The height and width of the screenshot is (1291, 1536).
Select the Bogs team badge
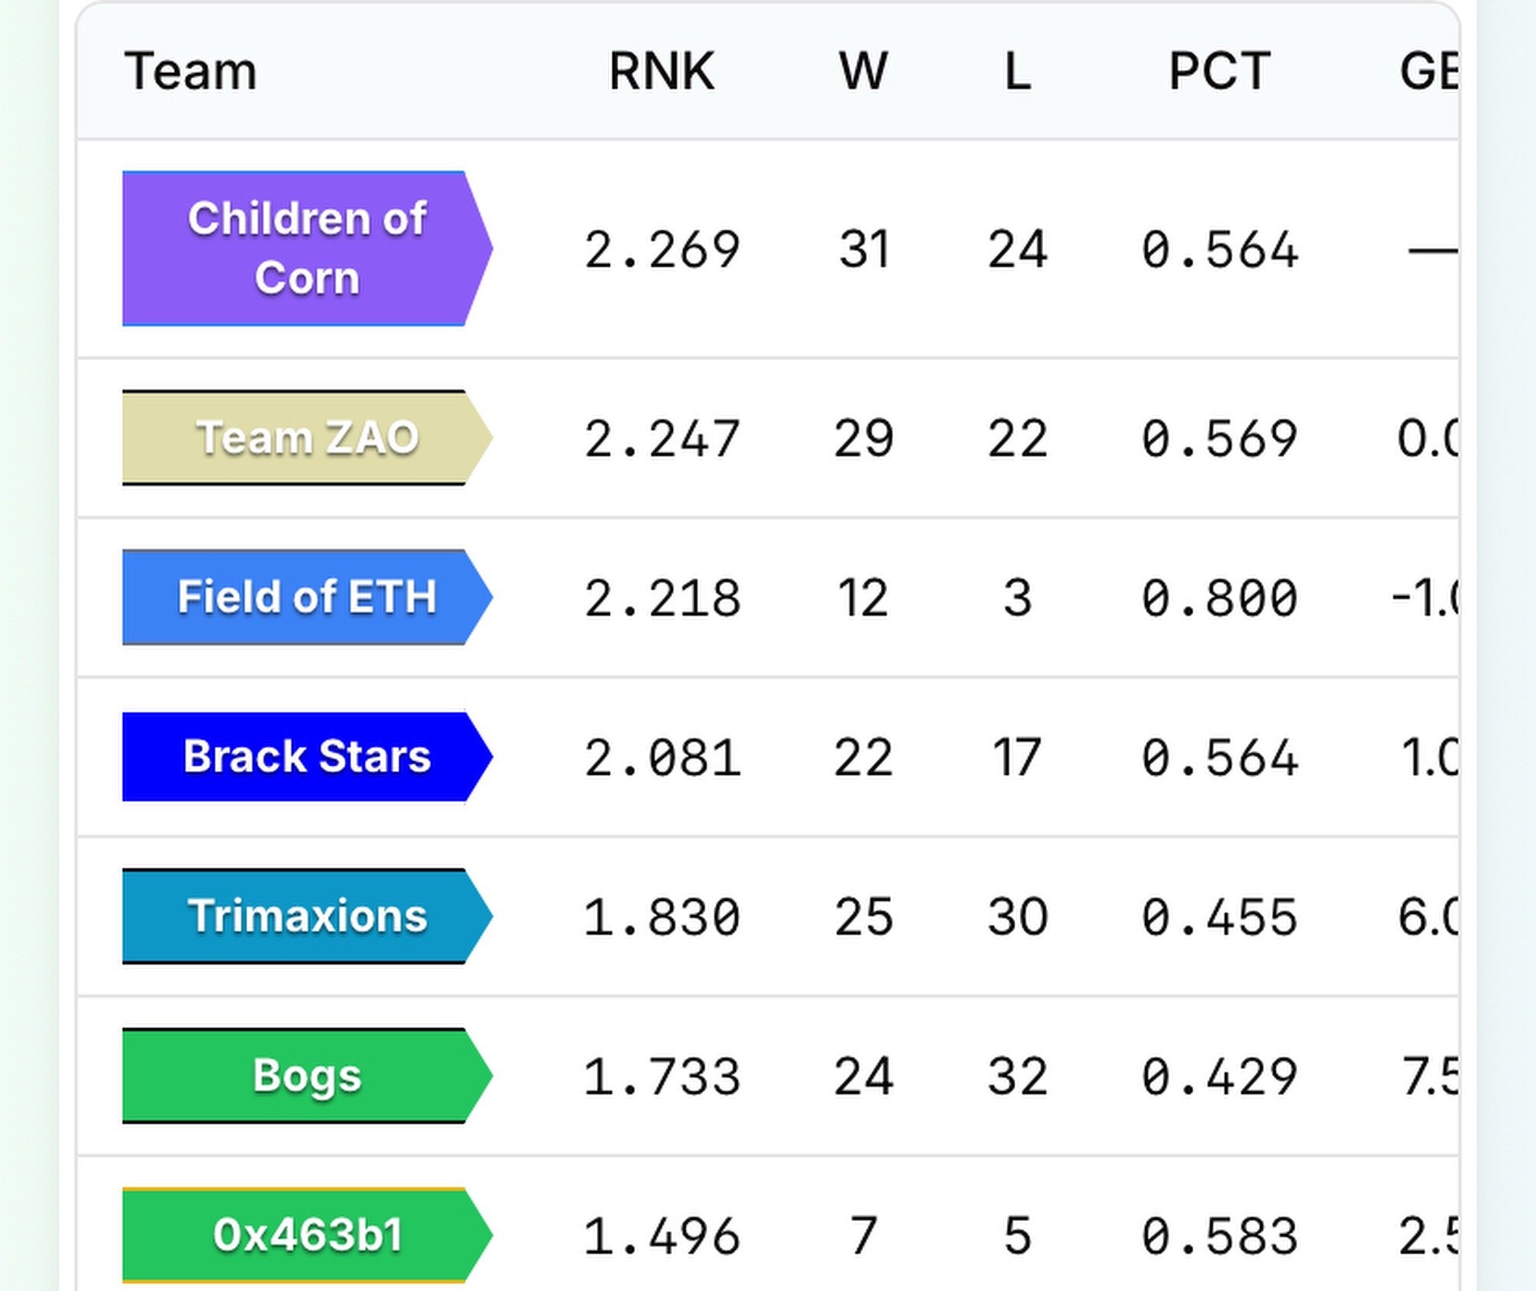tap(306, 1075)
